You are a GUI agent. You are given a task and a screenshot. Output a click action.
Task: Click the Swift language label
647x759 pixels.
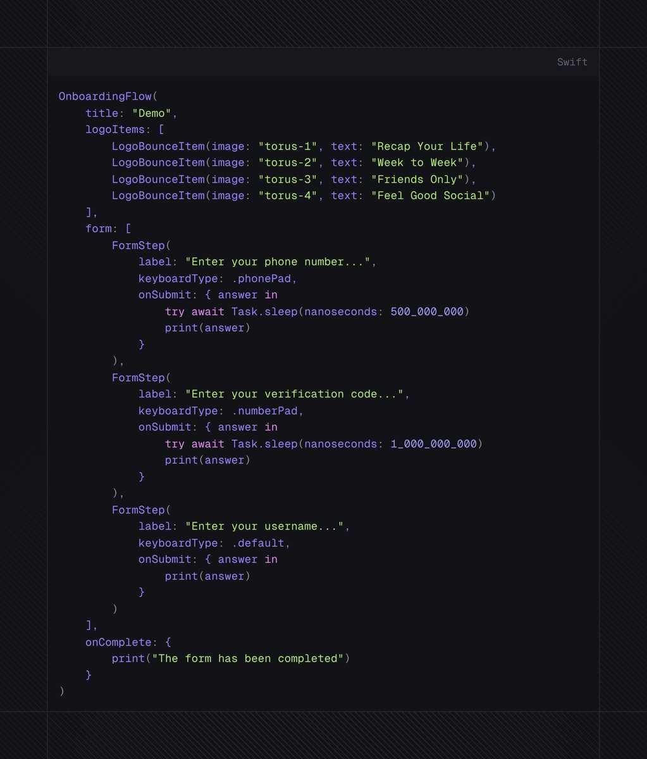572,62
